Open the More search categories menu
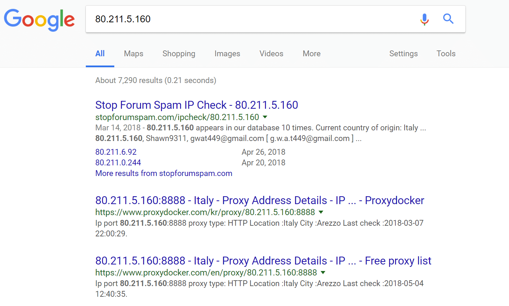 coord(311,54)
